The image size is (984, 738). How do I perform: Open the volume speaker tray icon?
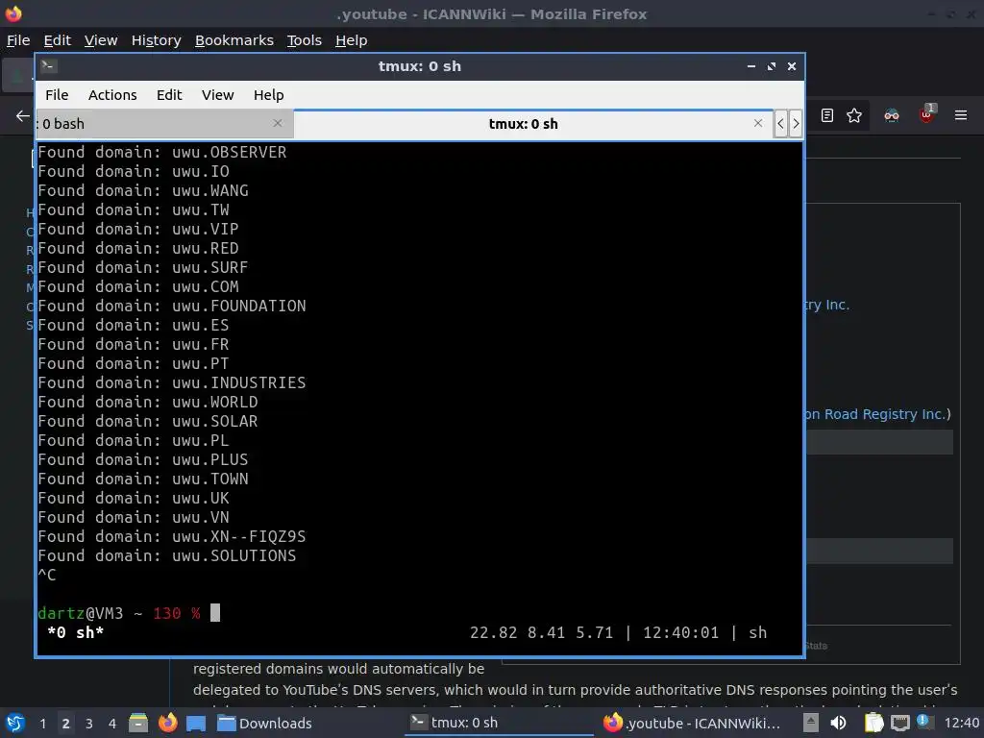pyautogui.click(x=838, y=723)
